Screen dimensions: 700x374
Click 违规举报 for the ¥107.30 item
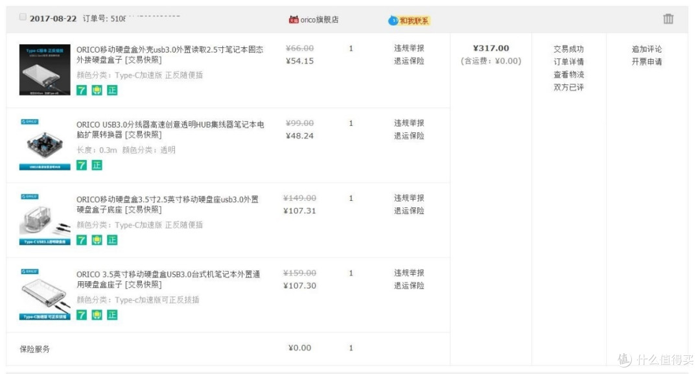tap(409, 273)
